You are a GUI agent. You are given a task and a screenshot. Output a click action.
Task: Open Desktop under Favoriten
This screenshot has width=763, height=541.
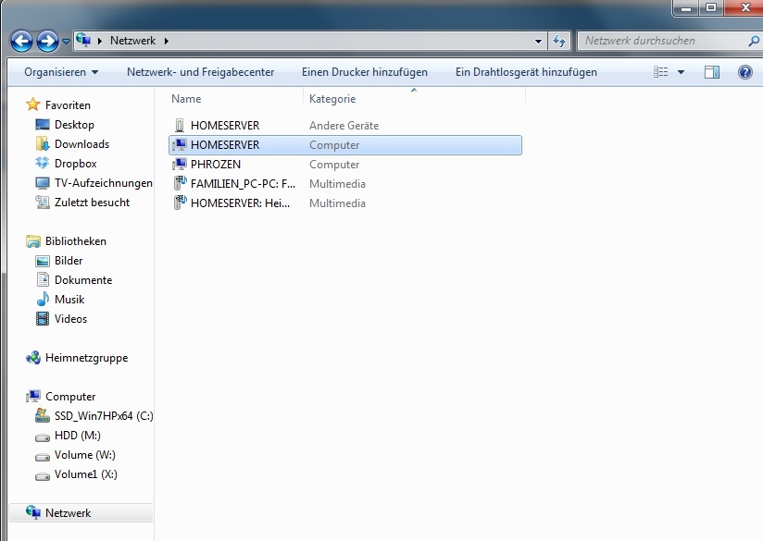74,125
